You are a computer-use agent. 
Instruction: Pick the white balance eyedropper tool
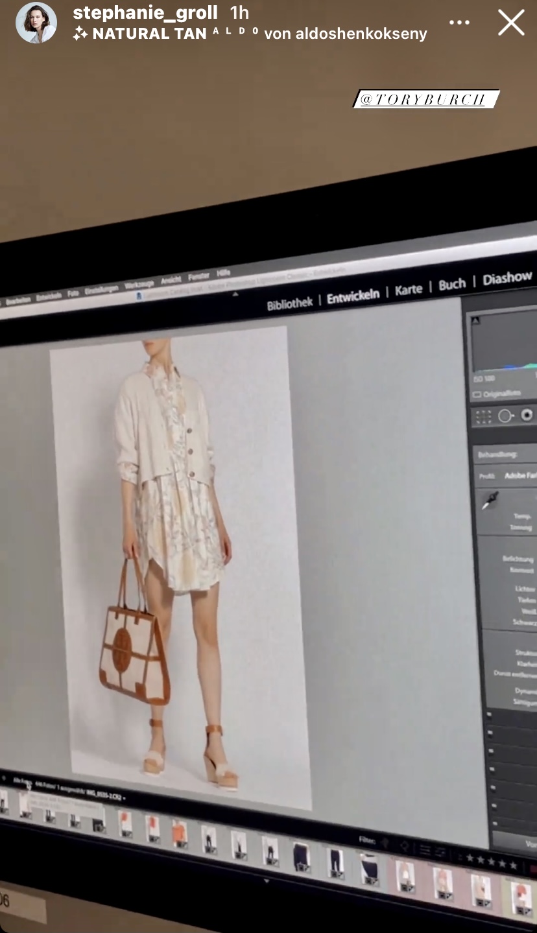coord(490,500)
